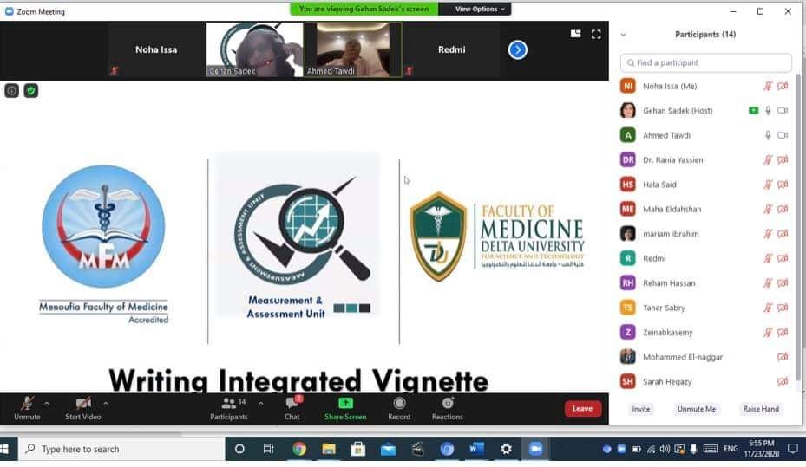This screenshot has height=467, width=806.
Task: Open audio options arrow beside Unmute
Action: coord(47,404)
